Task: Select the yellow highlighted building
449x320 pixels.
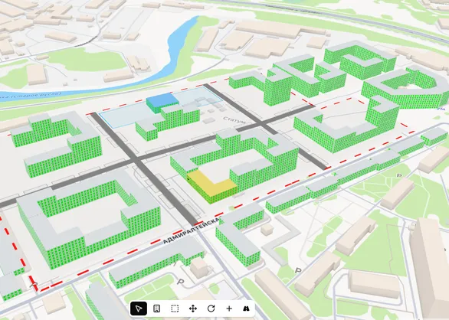Action: (x=212, y=187)
